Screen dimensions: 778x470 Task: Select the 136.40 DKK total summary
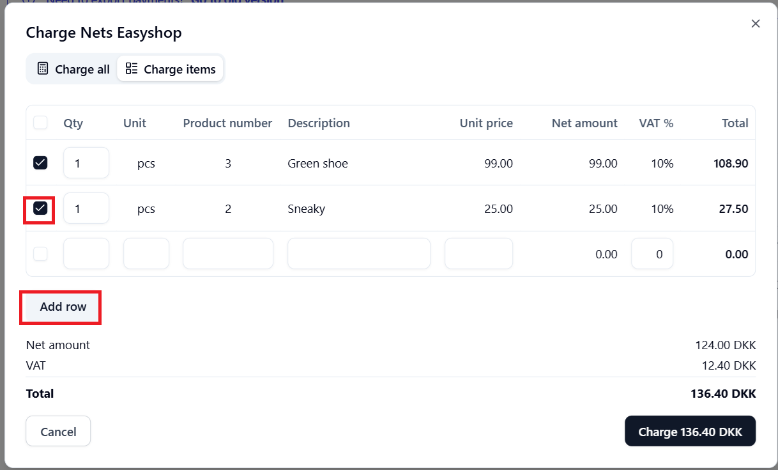click(723, 394)
